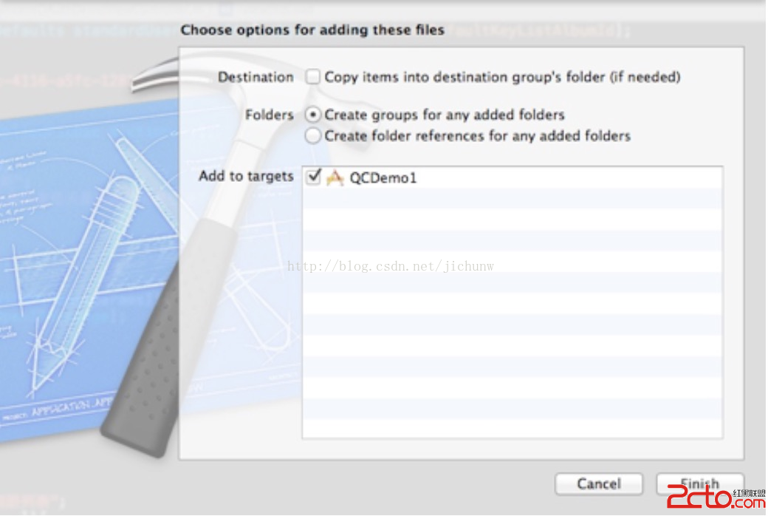This screenshot has height=516, width=768.
Task: Click the Folders label
Action: coord(269,115)
